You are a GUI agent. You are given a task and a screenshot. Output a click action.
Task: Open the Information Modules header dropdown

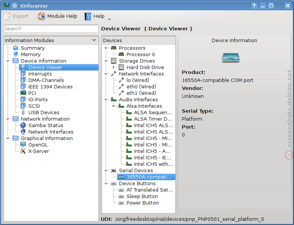click(94, 40)
